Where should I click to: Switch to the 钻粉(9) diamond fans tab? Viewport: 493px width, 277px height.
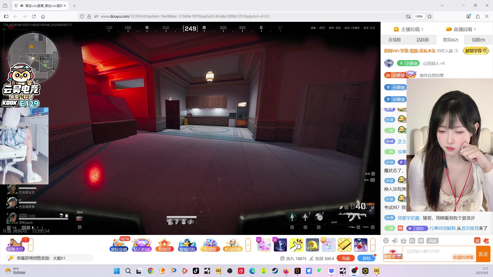[478, 40]
